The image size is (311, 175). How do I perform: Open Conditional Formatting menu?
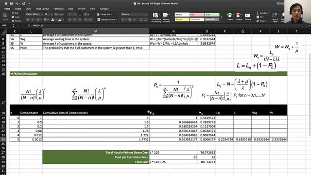(156, 17)
